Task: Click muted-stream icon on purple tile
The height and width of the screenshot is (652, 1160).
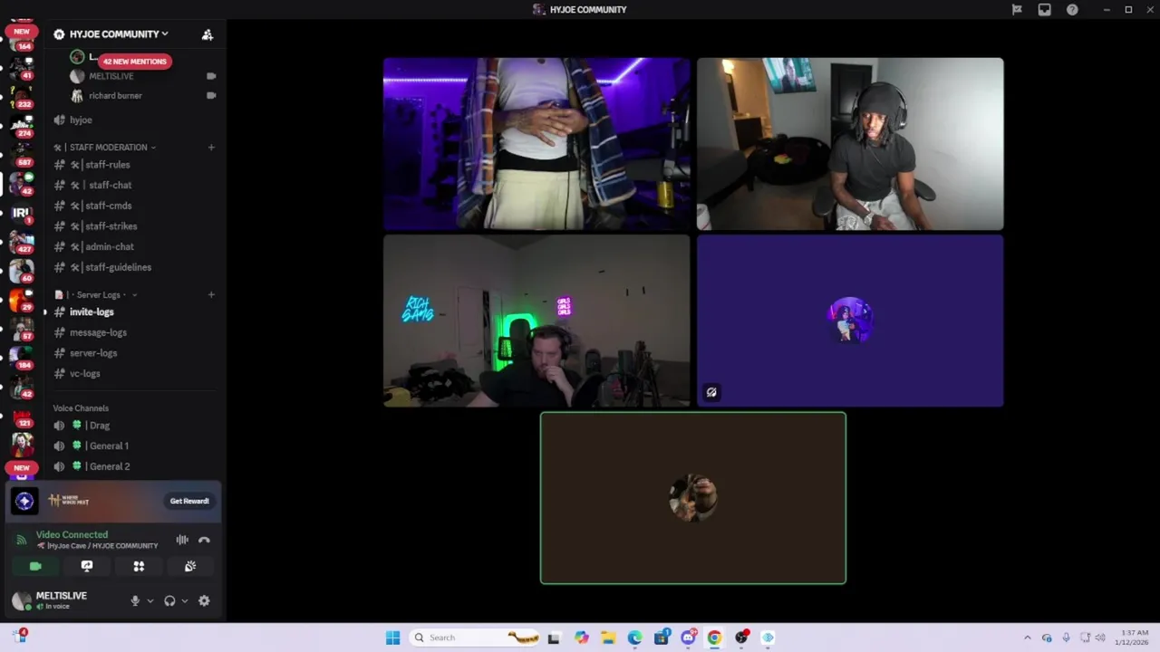Action: [711, 392]
